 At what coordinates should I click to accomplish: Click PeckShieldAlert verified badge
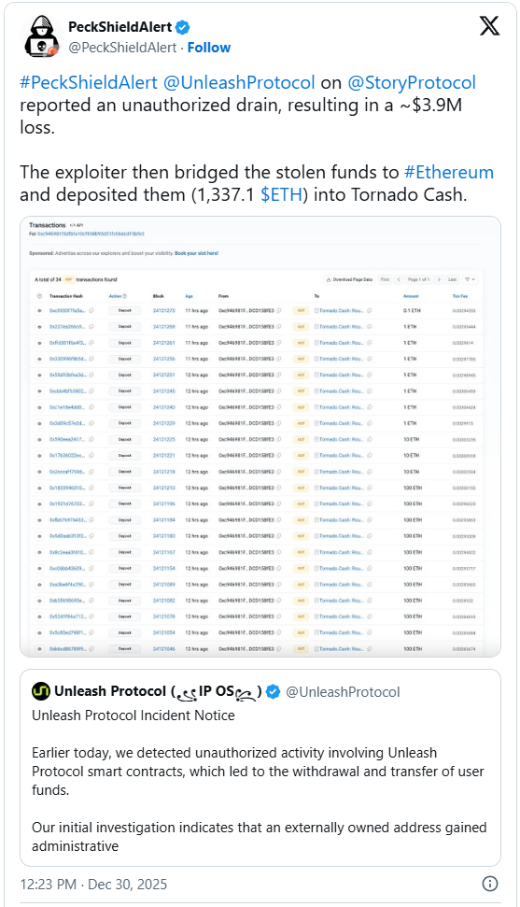point(183,27)
